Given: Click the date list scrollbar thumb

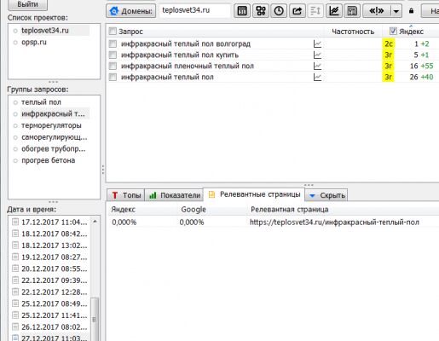Looking at the screenshot, I should point(95,319).
